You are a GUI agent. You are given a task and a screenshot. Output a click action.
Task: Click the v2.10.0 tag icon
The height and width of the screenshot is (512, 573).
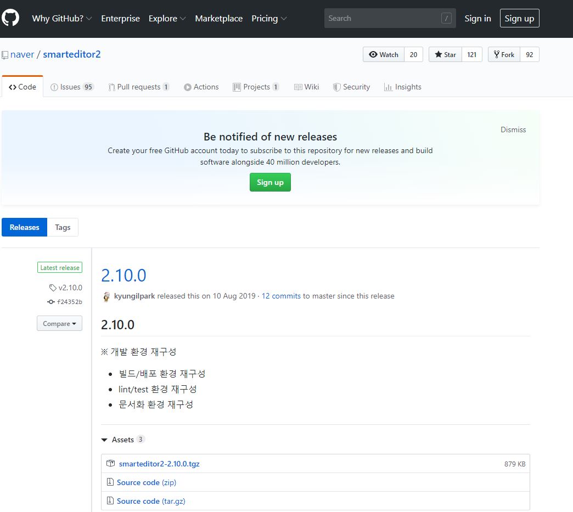coord(53,288)
